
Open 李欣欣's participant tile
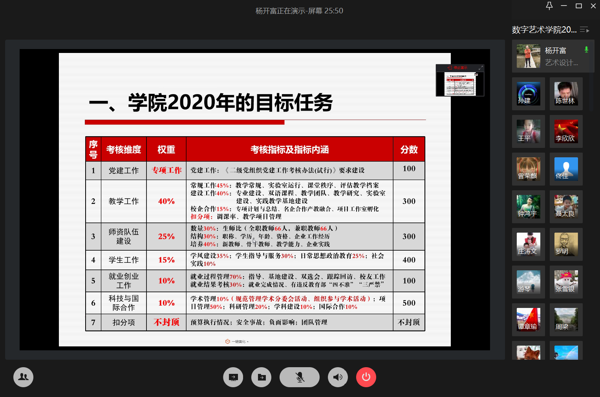point(566,131)
